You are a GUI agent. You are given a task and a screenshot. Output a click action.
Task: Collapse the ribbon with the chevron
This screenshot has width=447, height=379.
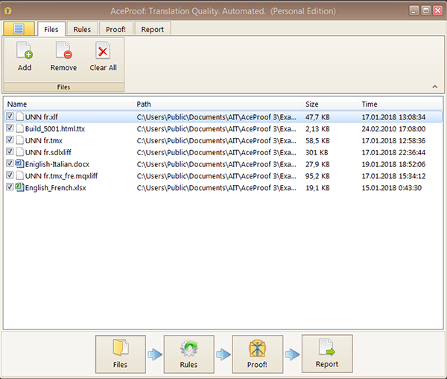(435, 87)
